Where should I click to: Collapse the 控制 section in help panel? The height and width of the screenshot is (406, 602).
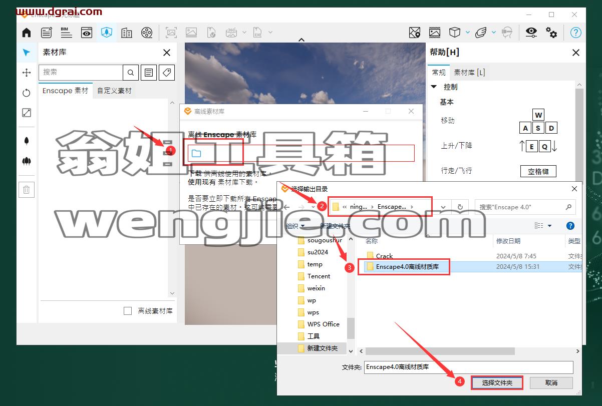tap(434, 87)
